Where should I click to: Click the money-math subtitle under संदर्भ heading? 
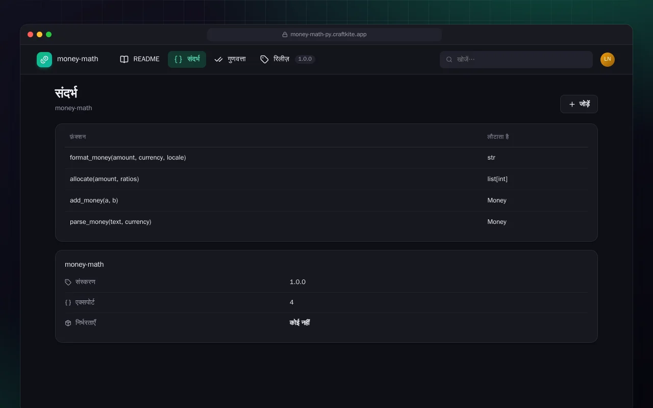click(73, 108)
